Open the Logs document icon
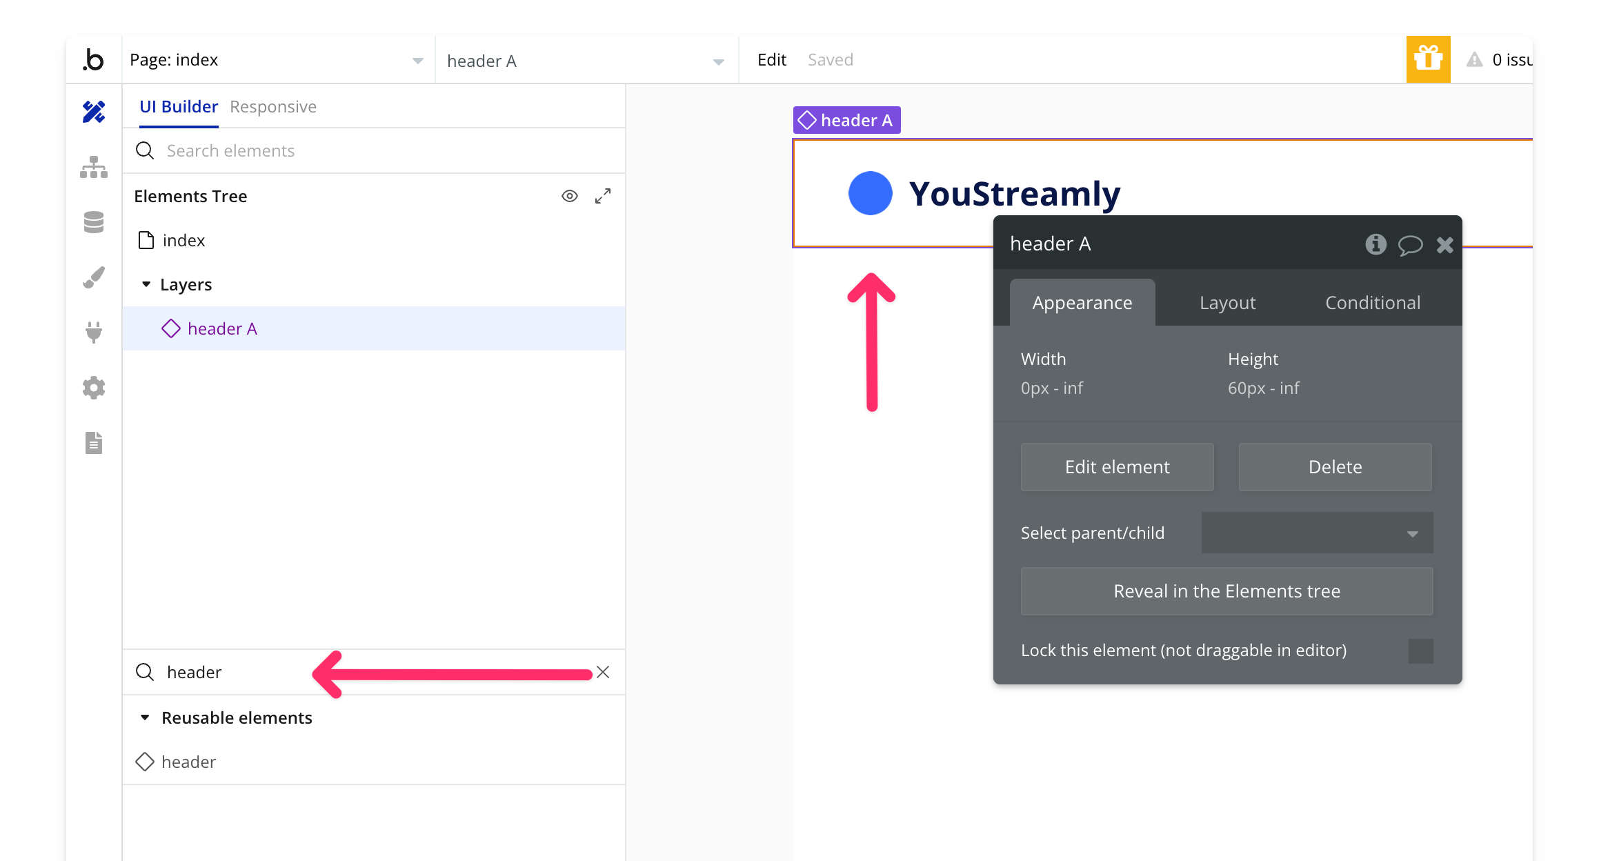The image size is (1599, 861). pos(94,443)
